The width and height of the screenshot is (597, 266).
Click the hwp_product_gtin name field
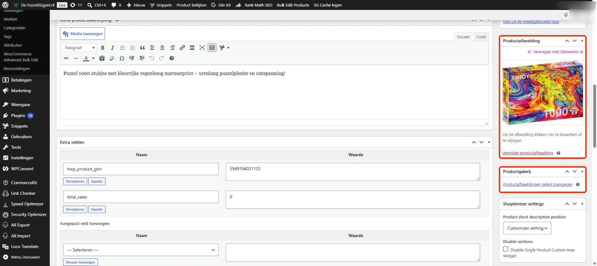point(141,169)
